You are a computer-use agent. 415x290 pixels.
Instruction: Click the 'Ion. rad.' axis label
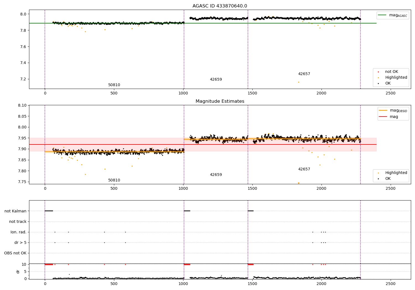coord(19,232)
